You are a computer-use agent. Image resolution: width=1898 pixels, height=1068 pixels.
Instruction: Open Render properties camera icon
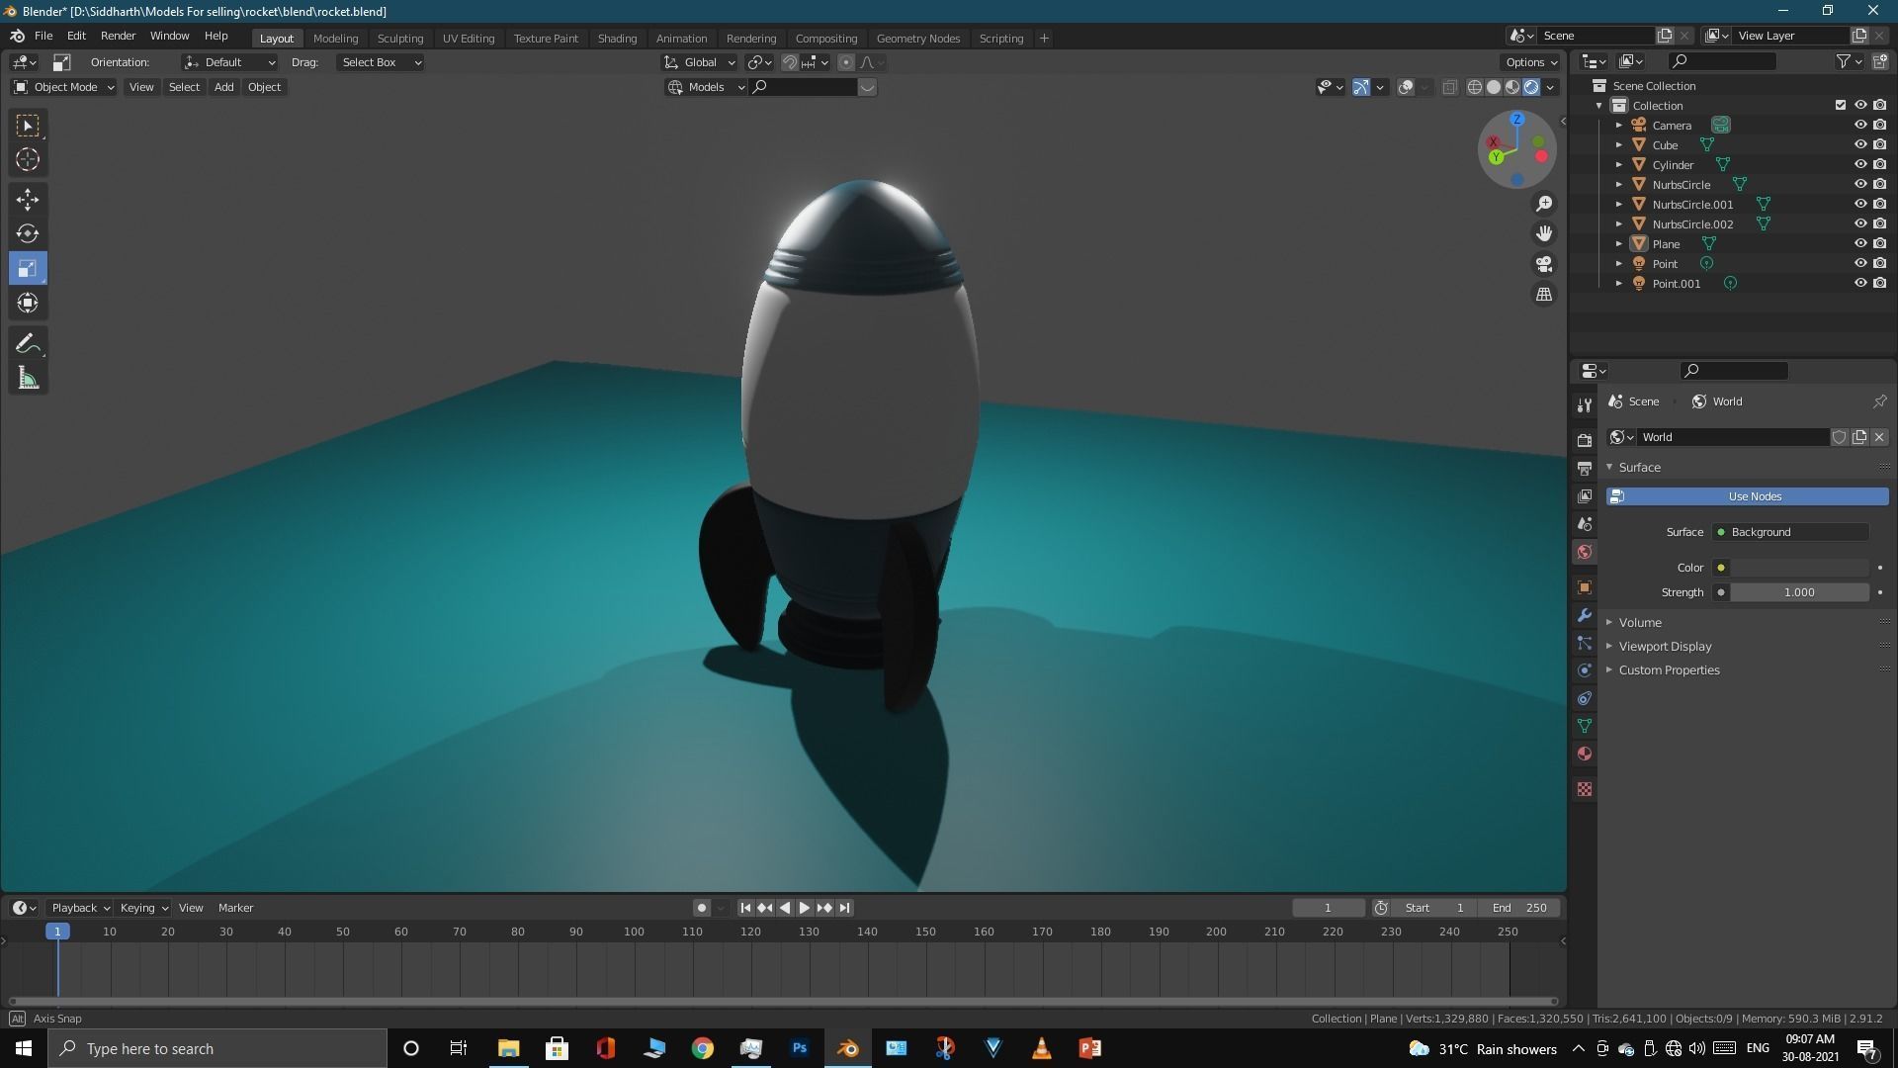[x=1585, y=440]
